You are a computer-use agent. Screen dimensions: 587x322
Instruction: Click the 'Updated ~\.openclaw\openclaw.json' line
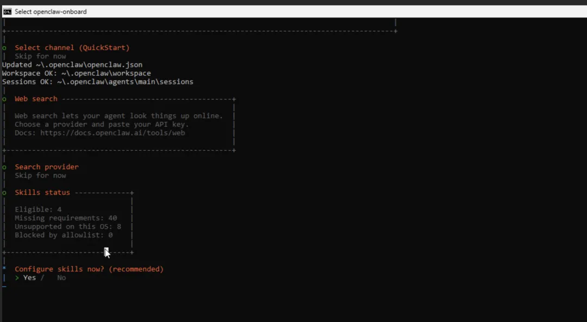pyautogui.click(x=72, y=65)
